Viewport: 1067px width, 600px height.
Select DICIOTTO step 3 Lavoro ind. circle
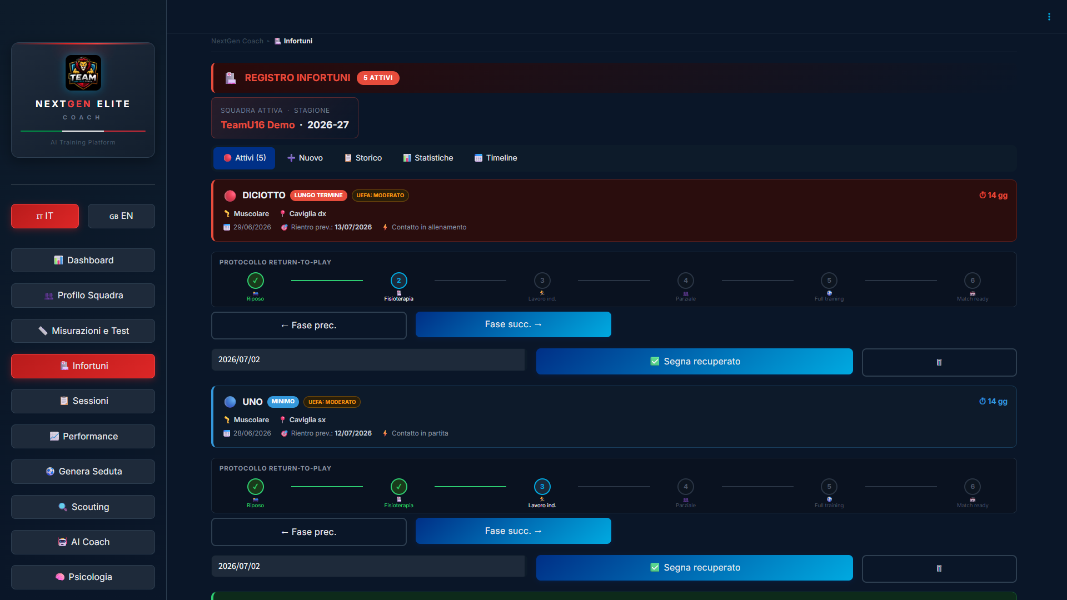(542, 281)
